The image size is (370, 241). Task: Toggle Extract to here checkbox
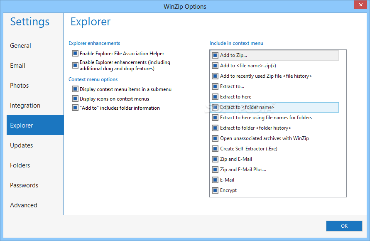(x=215, y=97)
